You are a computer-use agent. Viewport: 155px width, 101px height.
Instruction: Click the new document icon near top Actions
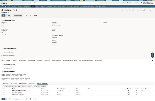click(x=30, y=15)
